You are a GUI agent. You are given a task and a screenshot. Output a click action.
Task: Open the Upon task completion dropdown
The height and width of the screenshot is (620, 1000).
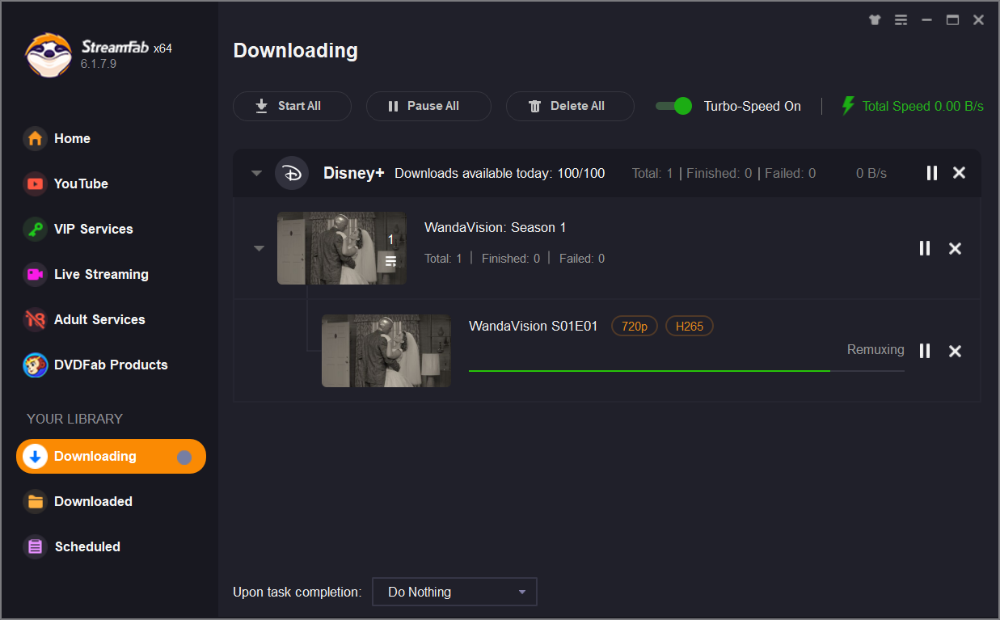coord(454,592)
